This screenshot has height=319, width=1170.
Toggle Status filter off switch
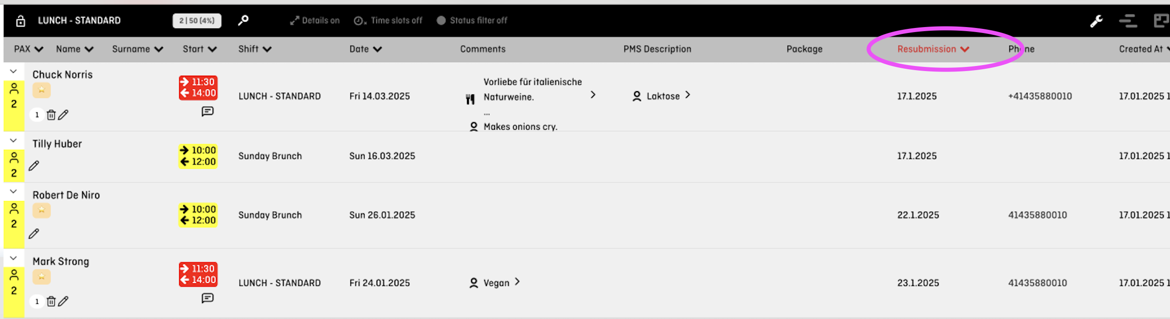click(472, 21)
